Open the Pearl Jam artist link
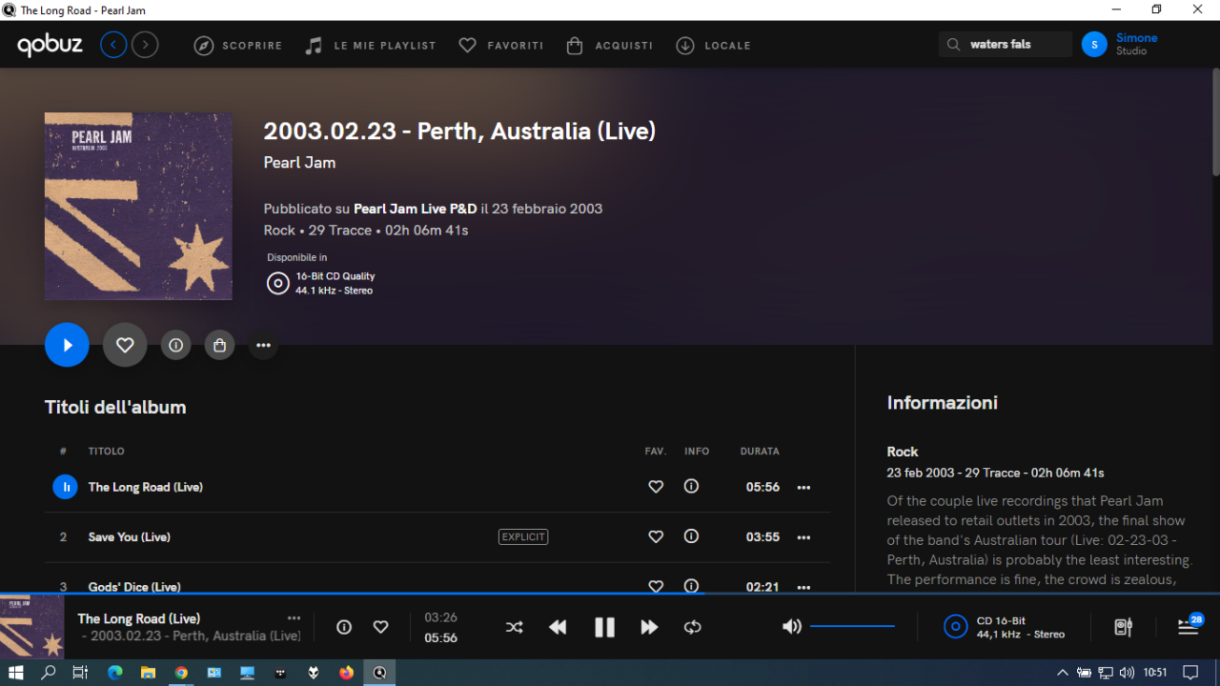Screen dimensions: 1220x686 click(299, 163)
